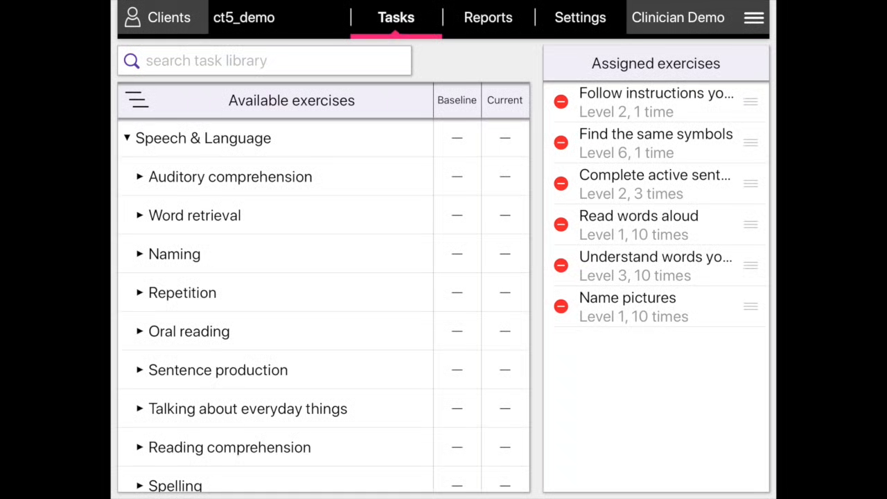Click reorder handle for Complete active sentences
This screenshot has height=499, width=887.
[750, 184]
